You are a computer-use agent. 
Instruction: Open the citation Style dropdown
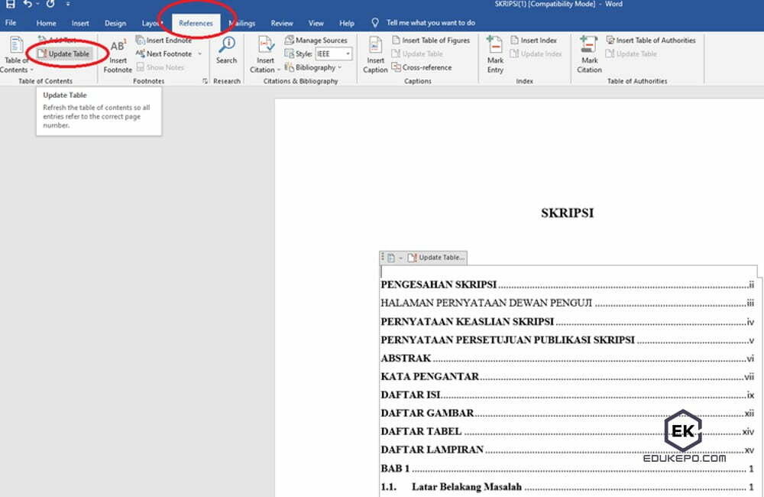click(x=333, y=54)
